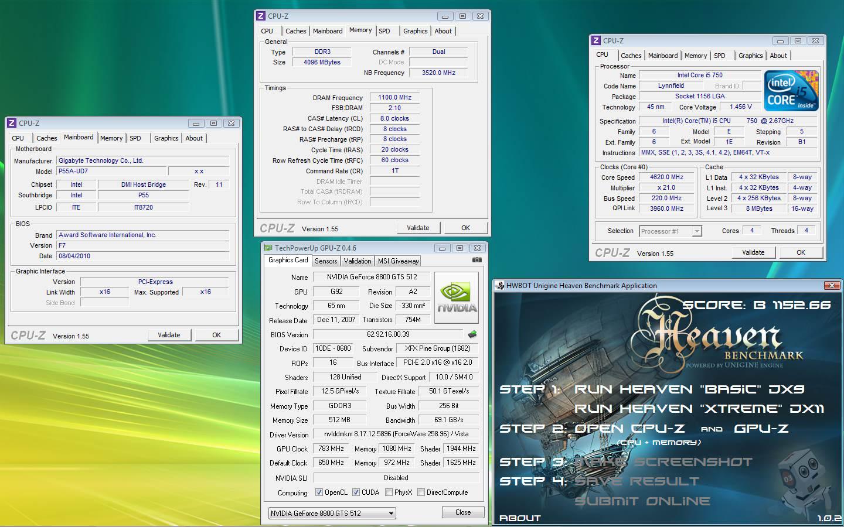844x527 pixels.
Task: Click Subvendor XFX Pine Group field
Action: click(437, 348)
